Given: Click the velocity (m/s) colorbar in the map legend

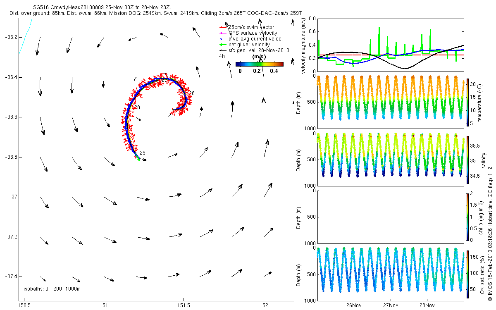Looking at the screenshot, I should 260,64.
